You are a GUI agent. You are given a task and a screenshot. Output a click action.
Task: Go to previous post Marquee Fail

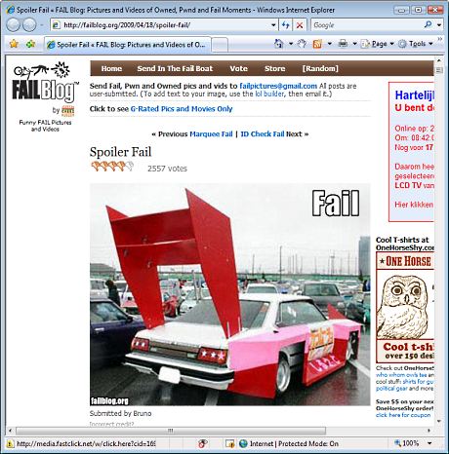pyautogui.click(x=211, y=134)
